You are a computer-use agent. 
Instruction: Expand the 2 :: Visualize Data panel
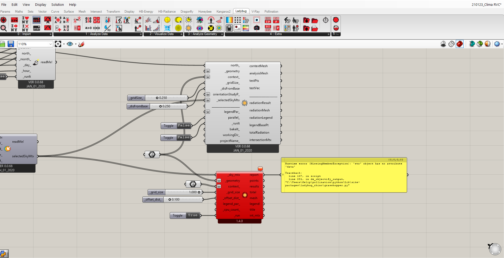(x=181, y=34)
